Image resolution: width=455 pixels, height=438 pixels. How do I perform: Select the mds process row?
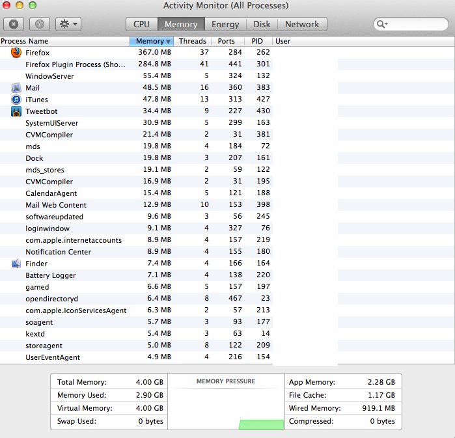pos(228,146)
